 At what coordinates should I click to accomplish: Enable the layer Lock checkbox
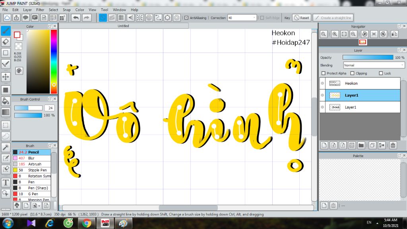click(x=381, y=73)
